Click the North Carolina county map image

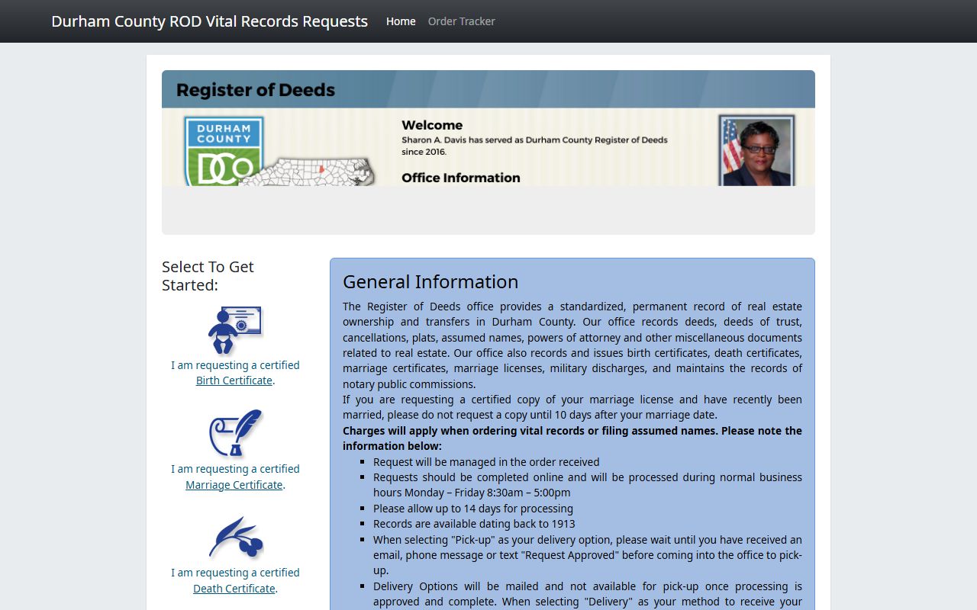pyautogui.click(x=309, y=172)
